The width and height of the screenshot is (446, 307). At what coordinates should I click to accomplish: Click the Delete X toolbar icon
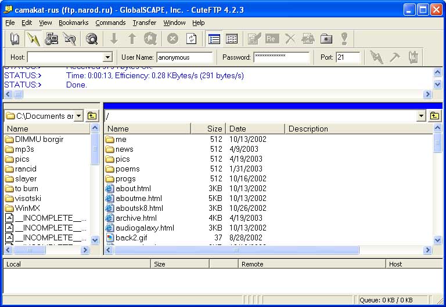290,39
